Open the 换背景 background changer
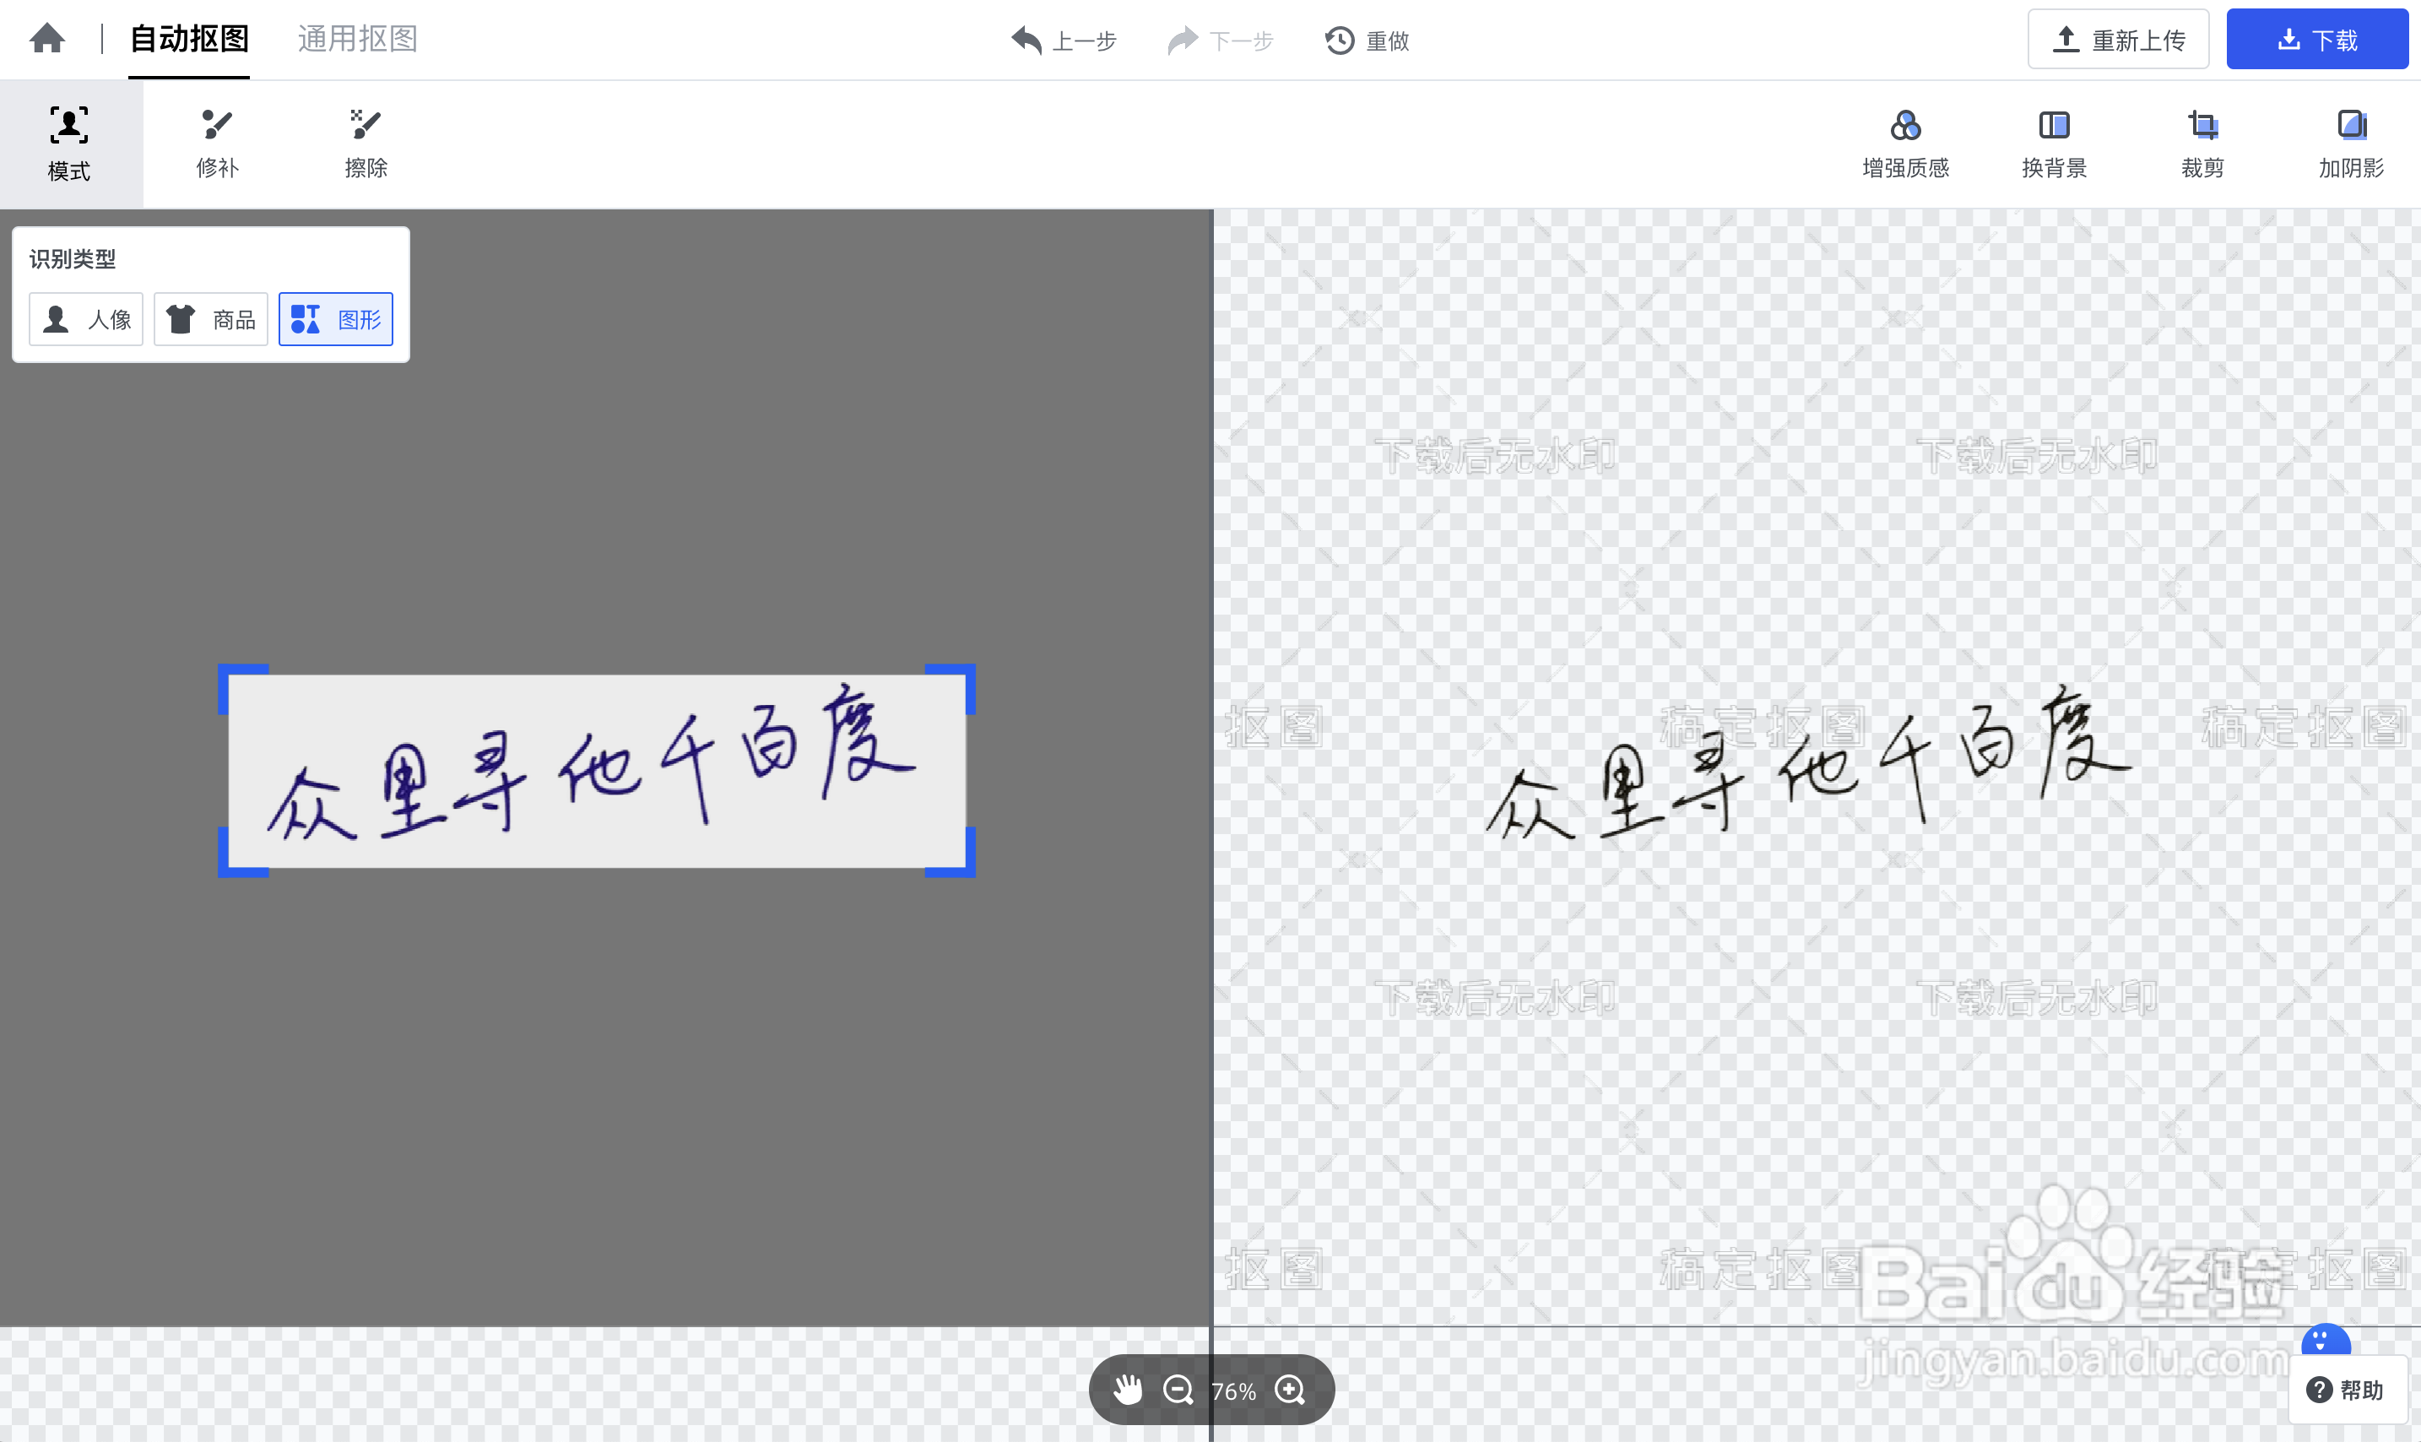Viewport: 2421px width, 1442px height. [2052, 142]
